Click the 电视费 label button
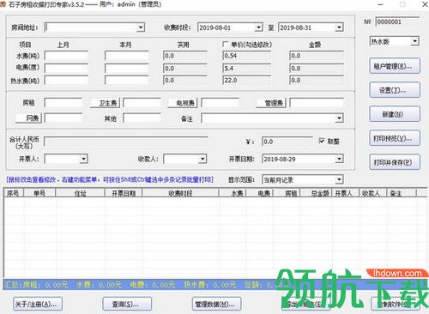The image size is (429, 314). point(183,103)
